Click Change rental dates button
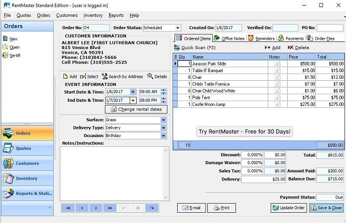Viewport: 346px width, 223px height. click(x=136, y=109)
